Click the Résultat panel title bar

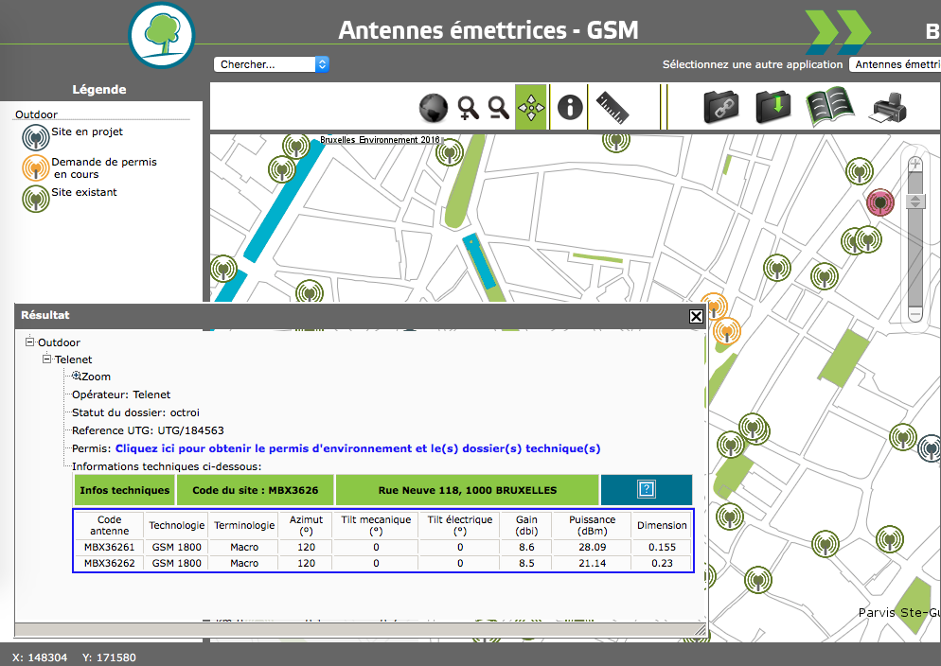[360, 316]
